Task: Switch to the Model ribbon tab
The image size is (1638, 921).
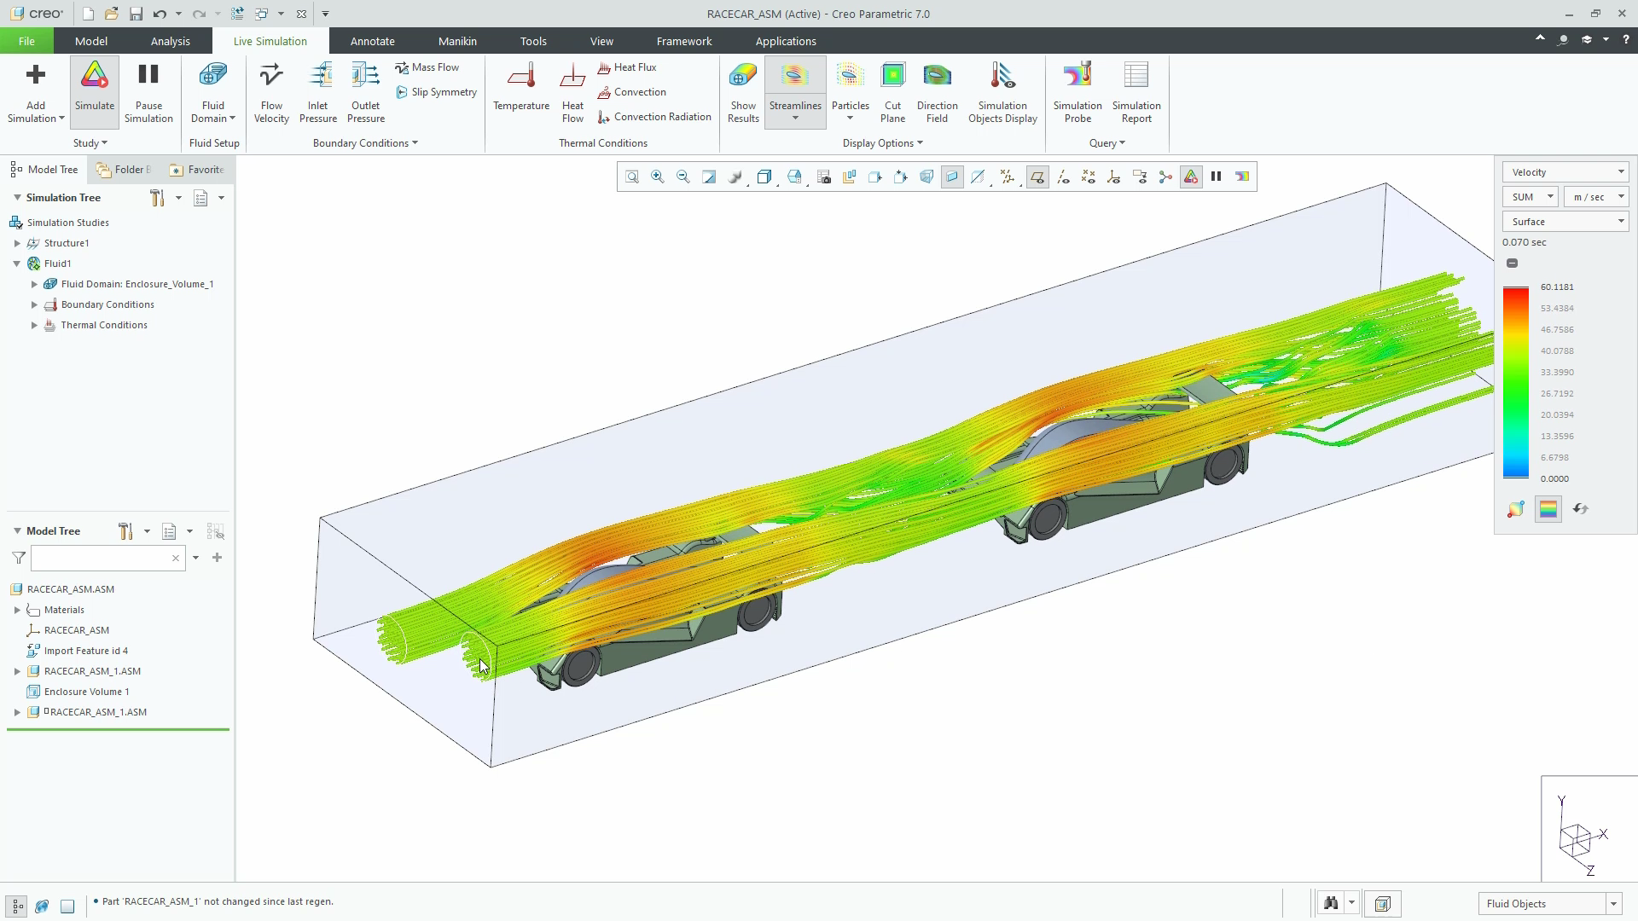Action: pyautogui.click(x=90, y=41)
